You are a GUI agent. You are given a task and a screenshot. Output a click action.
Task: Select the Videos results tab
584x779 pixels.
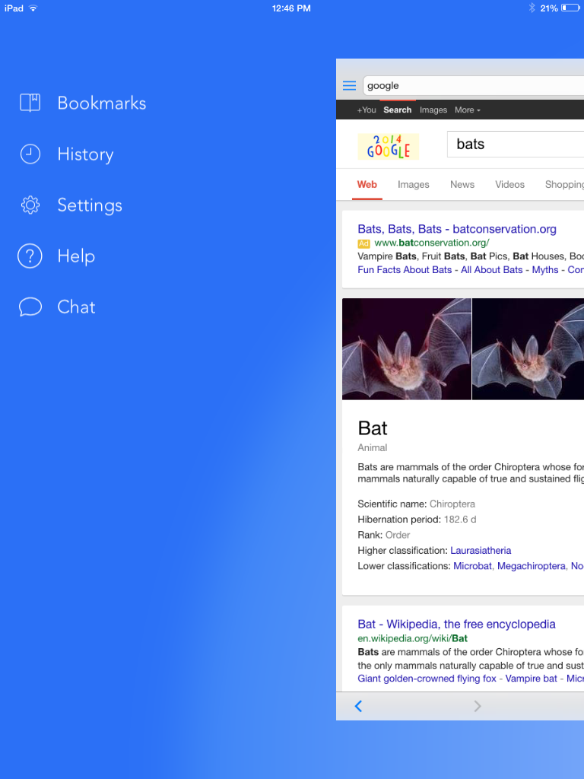click(509, 185)
